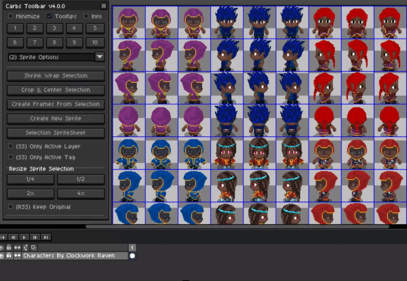This screenshot has width=407, height=281.
Task: Toggle continuous cels on Characters layer
Action: coord(18,256)
